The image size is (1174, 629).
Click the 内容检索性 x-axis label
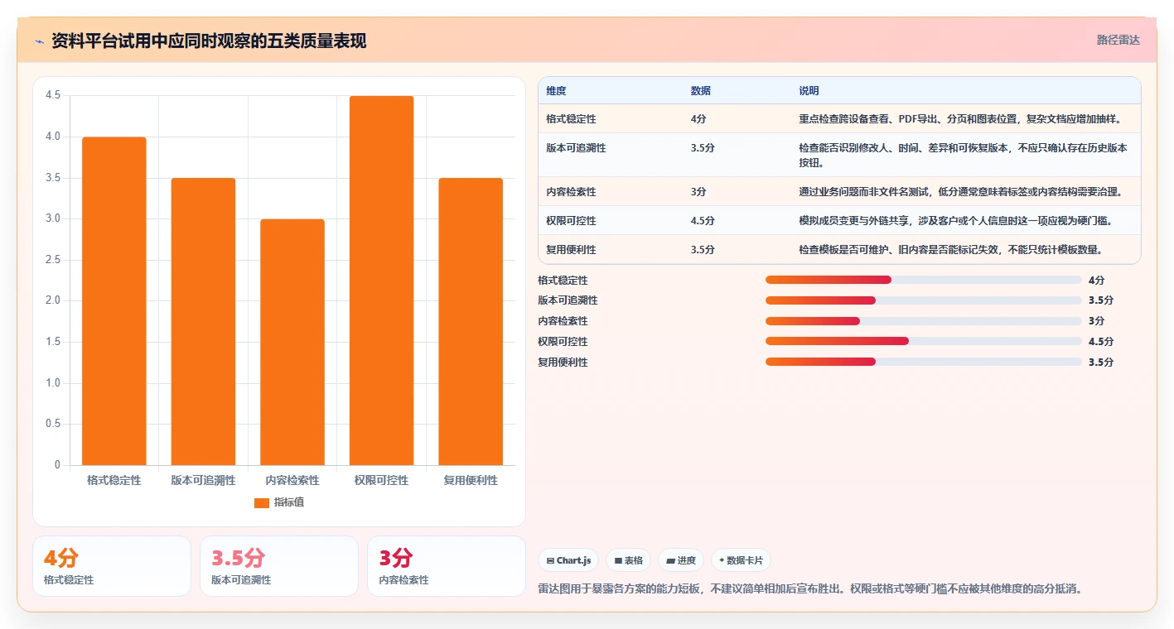(292, 481)
